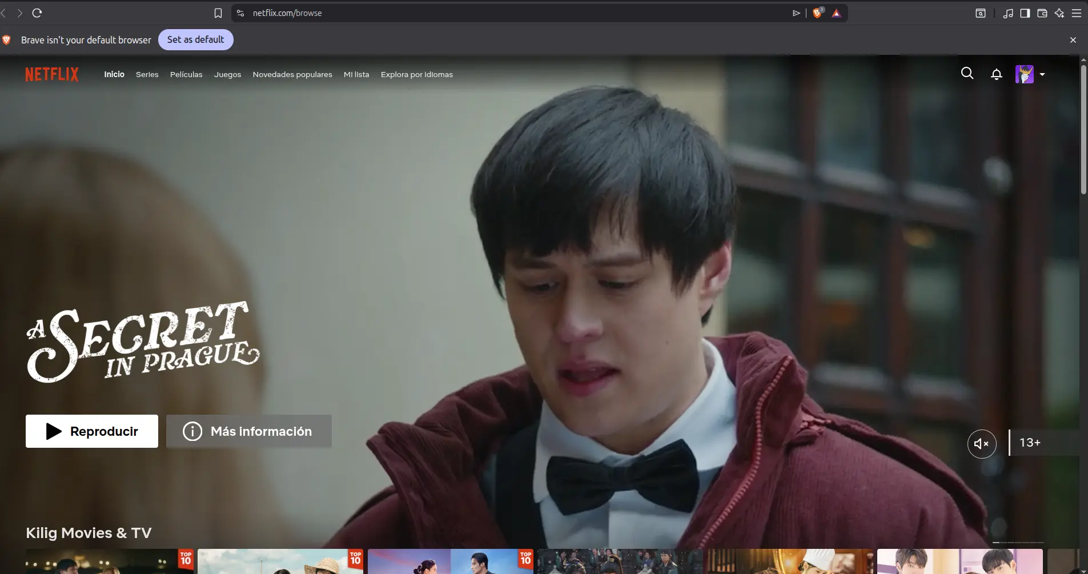
Task: Open the Leo AI sparkle icon
Action: click(1059, 13)
